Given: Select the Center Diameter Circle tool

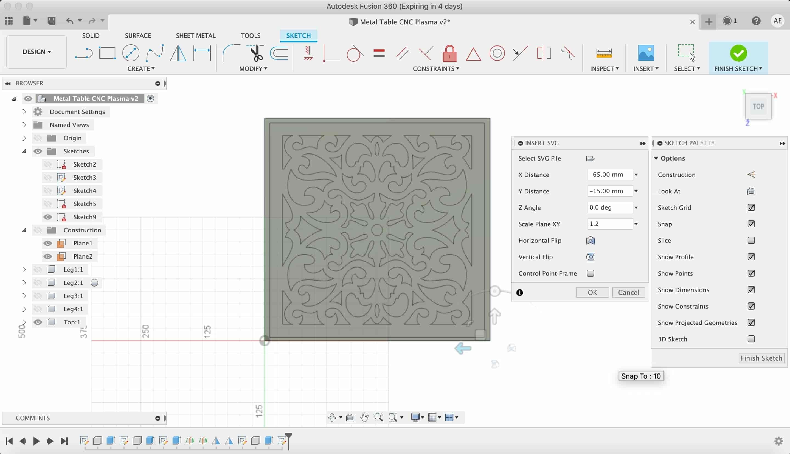Looking at the screenshot, I should (131, 53).
